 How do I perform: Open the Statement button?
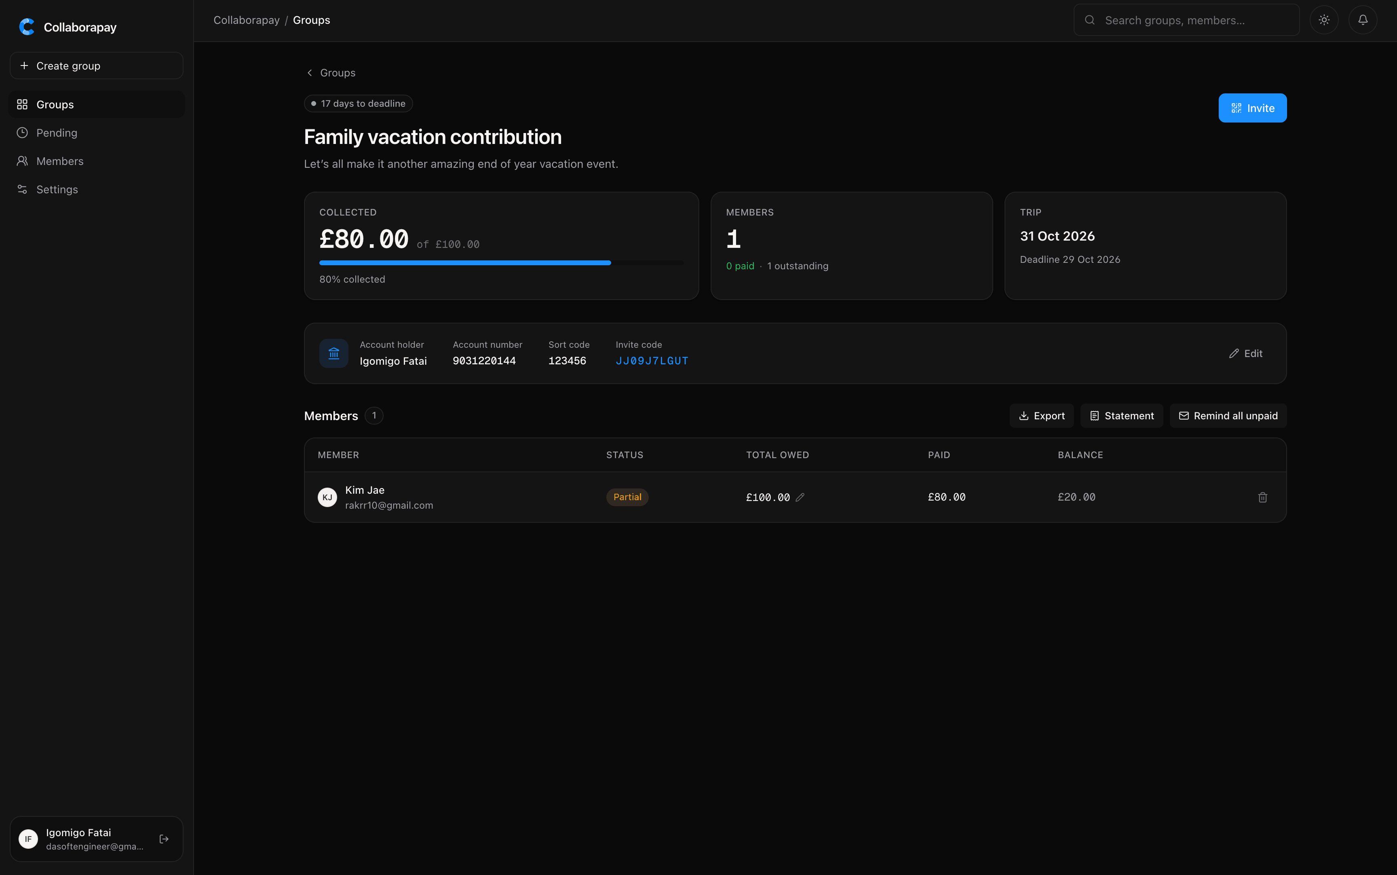click(x=1122, y=416)
